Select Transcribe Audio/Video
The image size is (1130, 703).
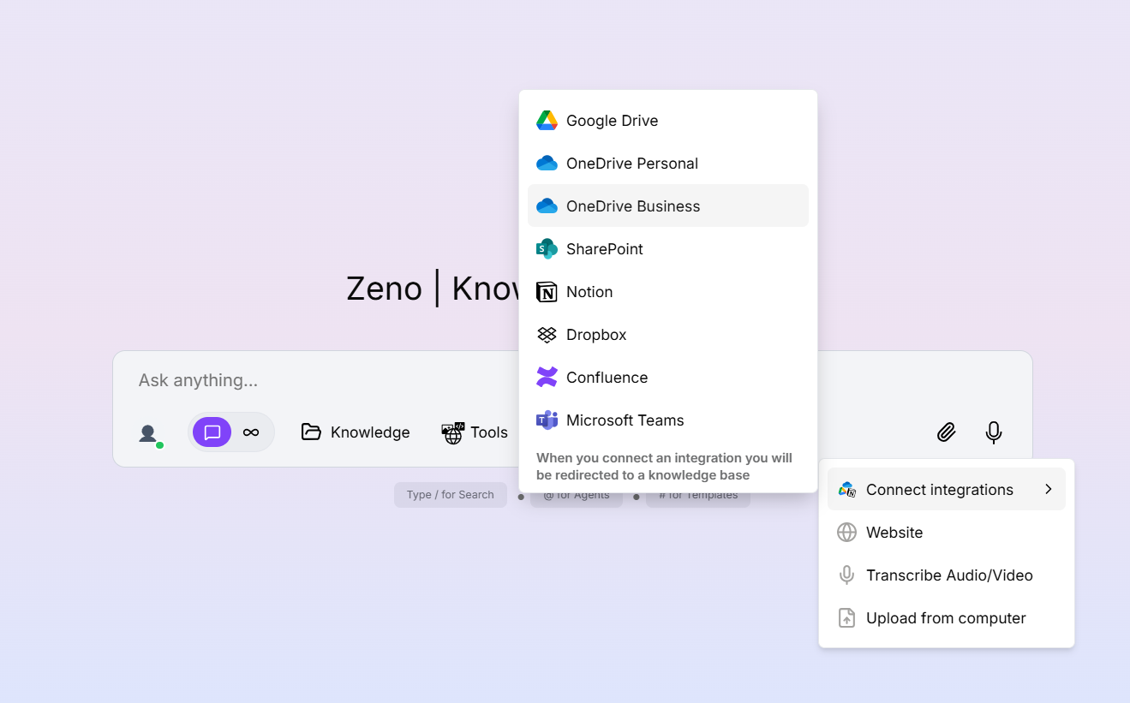coord(949,575)
